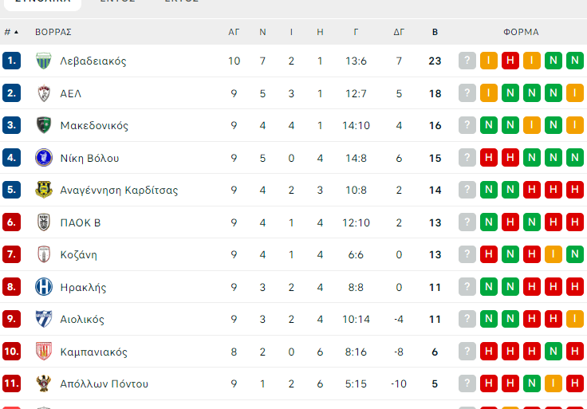
Task: Sort standings by the Β points column
Action: click(x=435, y=33)
